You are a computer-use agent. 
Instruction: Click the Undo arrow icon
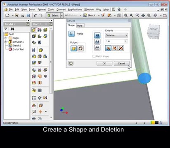(35, 15)
